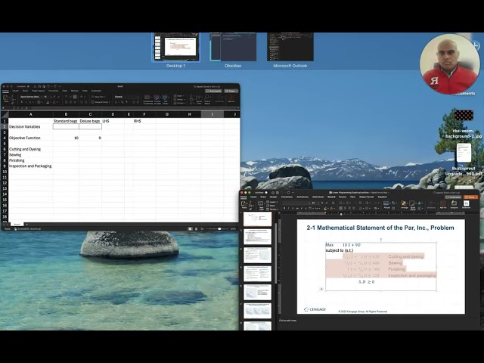Open Excel Data tab
The image size is (484, 363).
(x=65, y=91)
